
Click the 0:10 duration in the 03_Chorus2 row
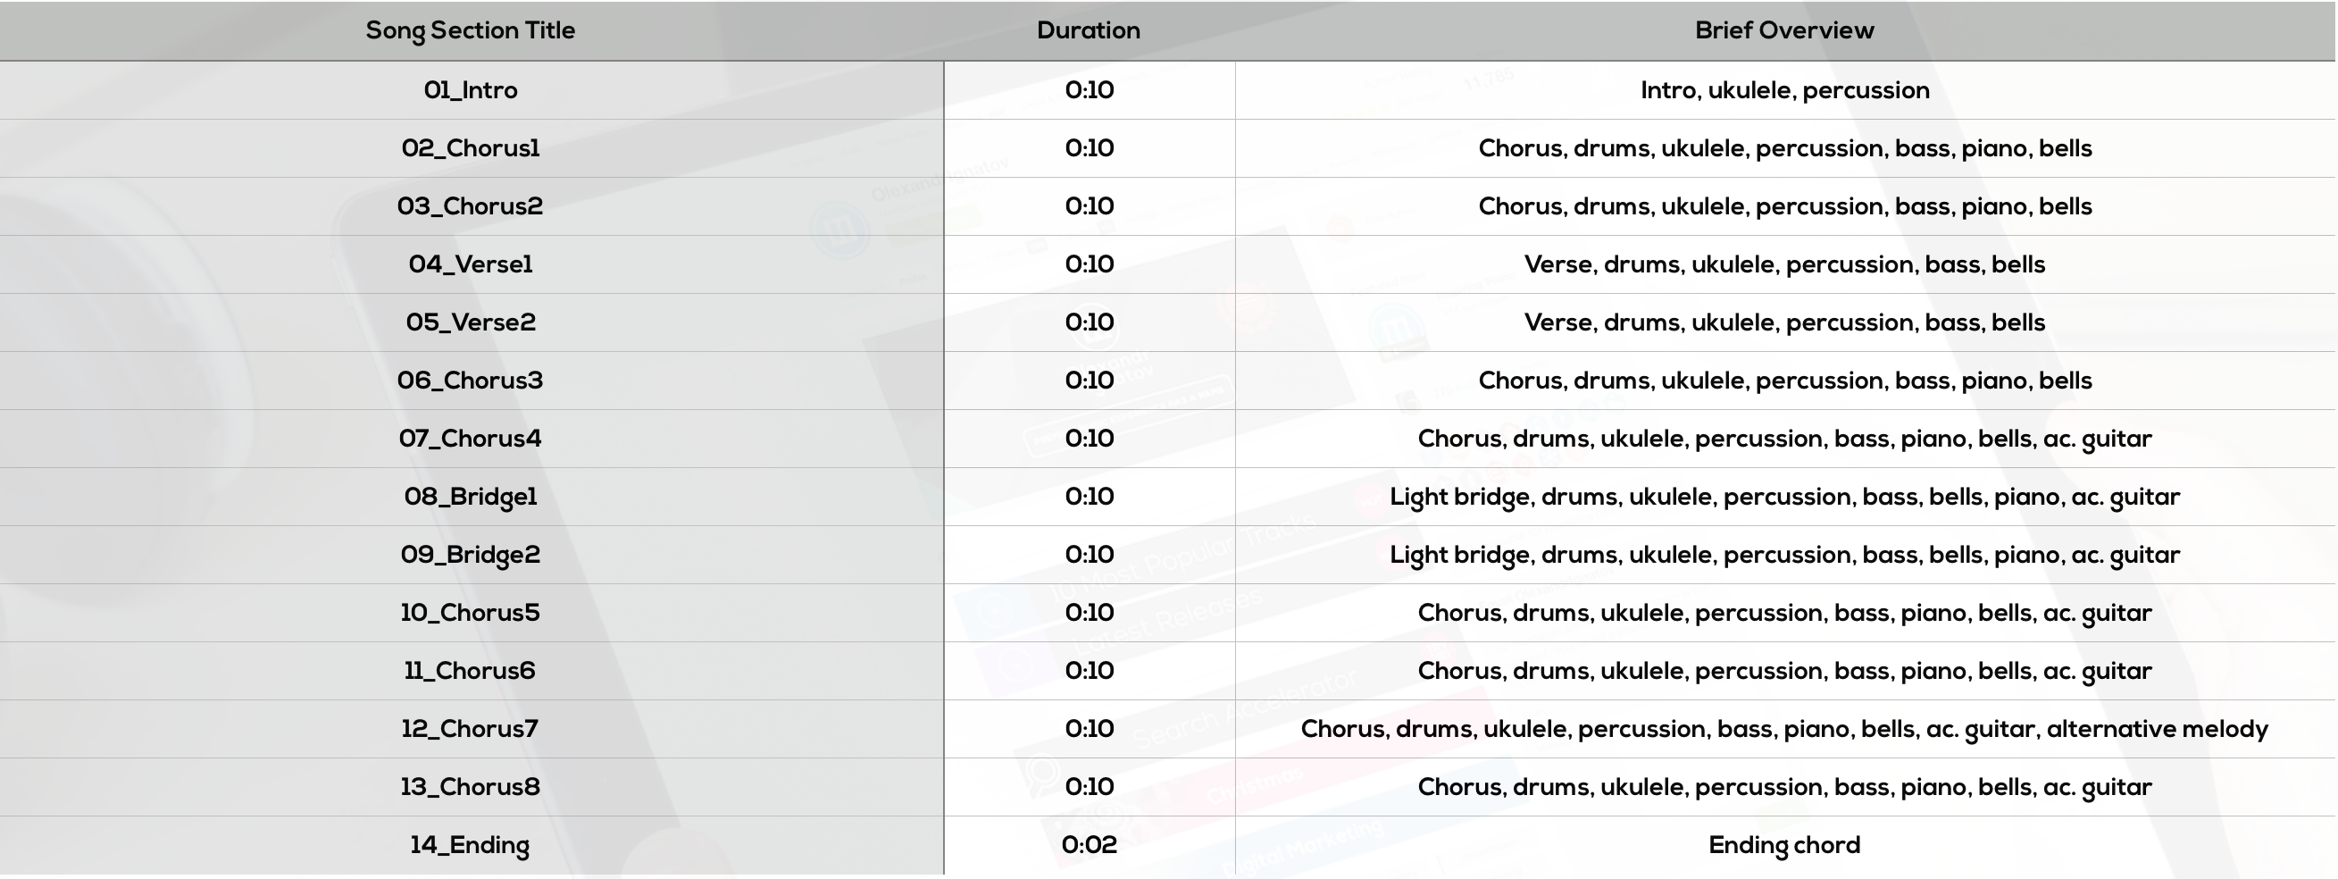[1090, 206]
